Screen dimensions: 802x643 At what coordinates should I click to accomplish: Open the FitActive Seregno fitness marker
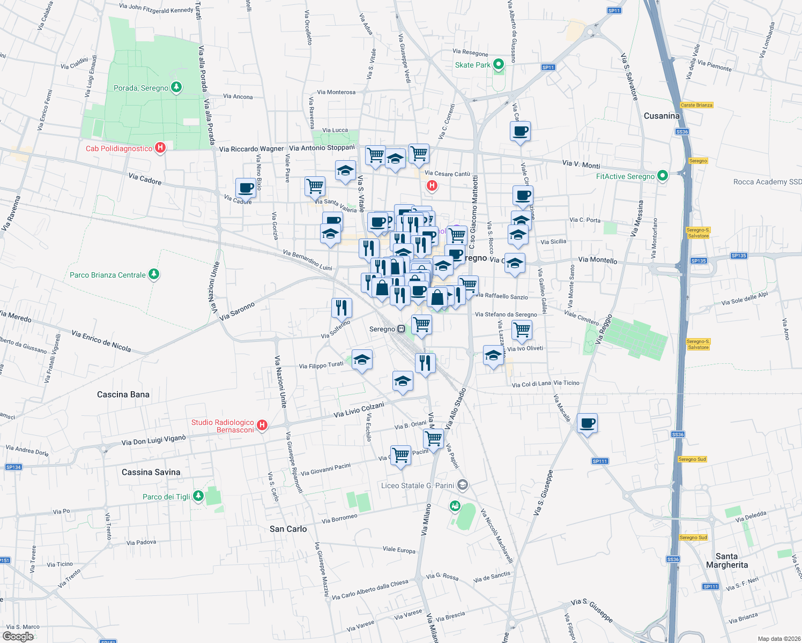click(662, 176)
